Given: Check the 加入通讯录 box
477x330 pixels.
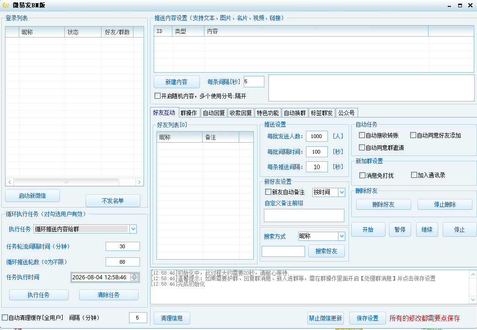Looking at the screenshot, I should point(414,175).
